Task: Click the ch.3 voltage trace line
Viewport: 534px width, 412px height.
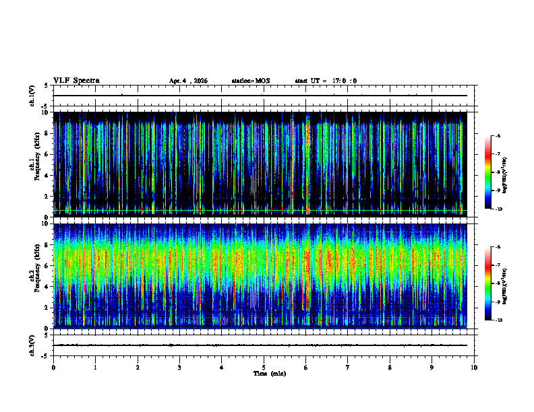Action: (x=260, y=345)
